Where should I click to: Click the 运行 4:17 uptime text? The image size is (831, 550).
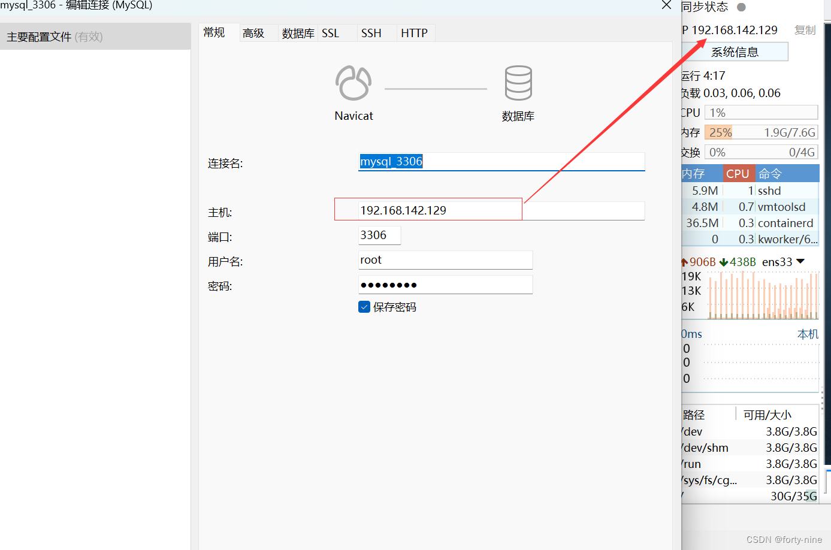(703, 76)
